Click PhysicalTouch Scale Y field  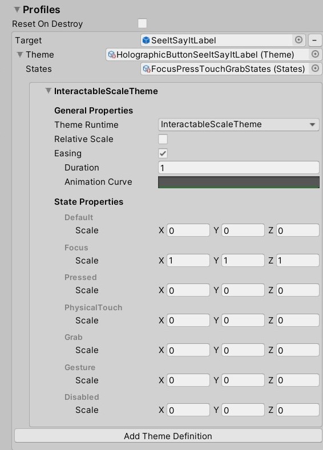pos(243,321)
